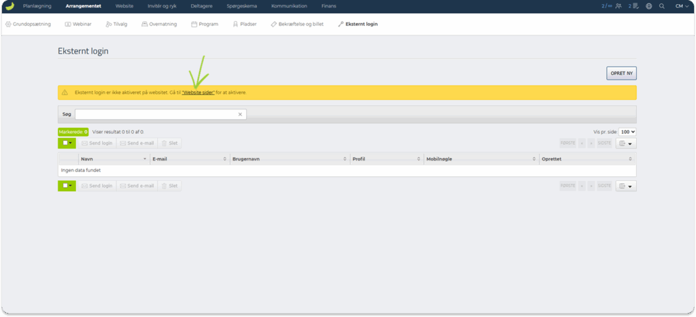Open the column export dropdown above table

pyautogui.click(x=626, y=144)
